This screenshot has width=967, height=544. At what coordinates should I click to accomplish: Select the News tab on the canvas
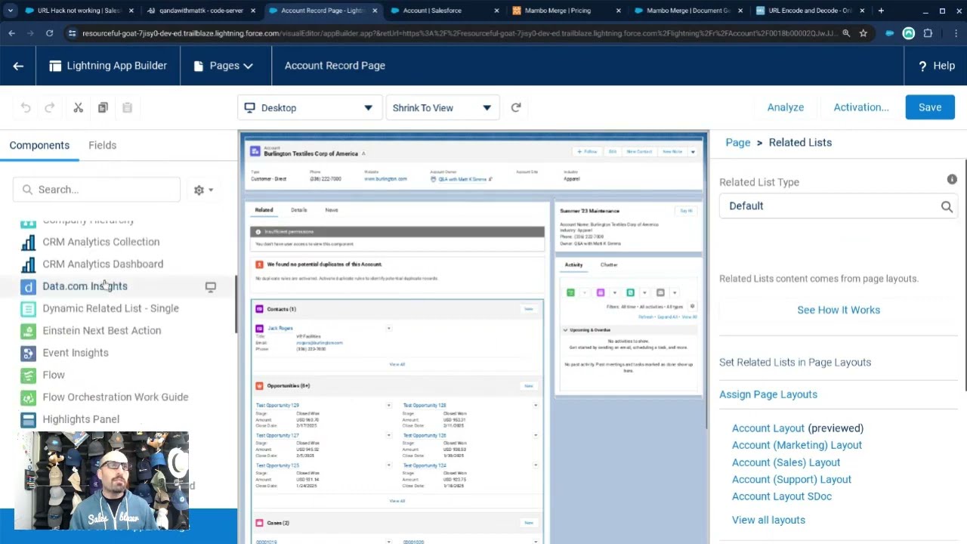(332, 210)
